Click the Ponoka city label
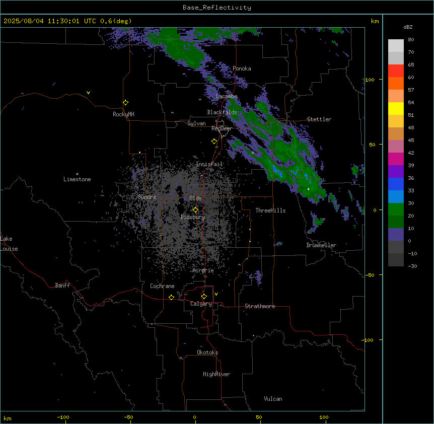This screenshot has height=424, width=434. (242, 68)
